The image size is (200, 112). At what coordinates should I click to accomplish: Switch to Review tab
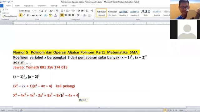(64, 6)
